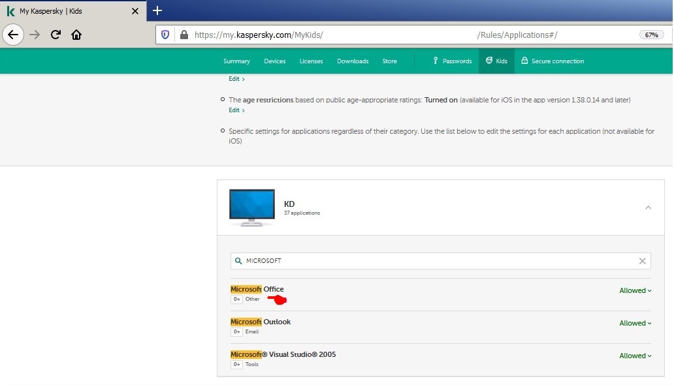Screen dimensions: 674x385
Task: Click the topmost Edit link below the navigation
Action: tap(236, 79)
